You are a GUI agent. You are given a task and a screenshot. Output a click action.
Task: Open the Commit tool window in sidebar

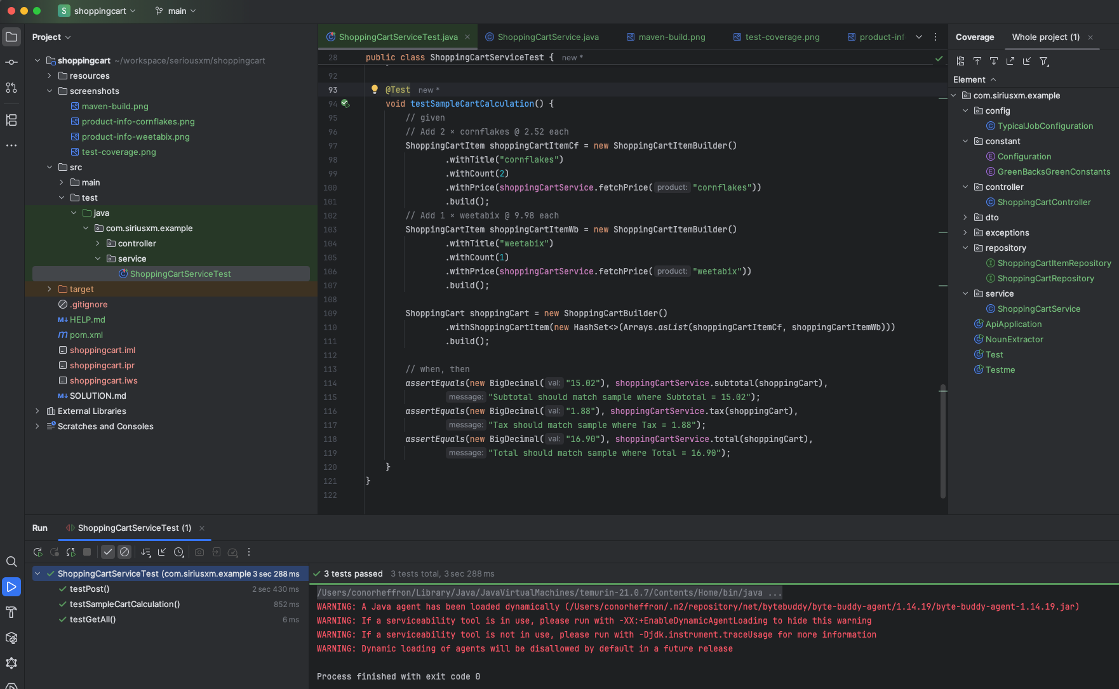click(11, 62)
